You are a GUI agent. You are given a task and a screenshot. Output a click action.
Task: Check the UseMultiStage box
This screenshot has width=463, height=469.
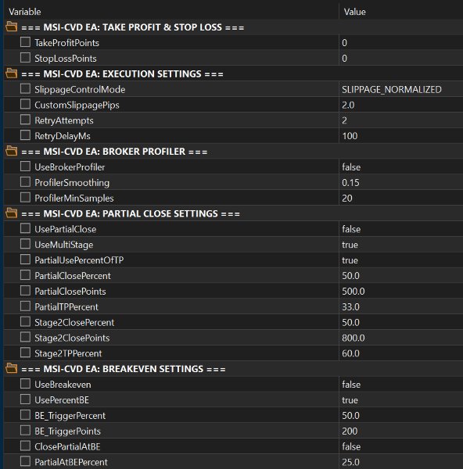pyautogui.click(x=25, y=245)
